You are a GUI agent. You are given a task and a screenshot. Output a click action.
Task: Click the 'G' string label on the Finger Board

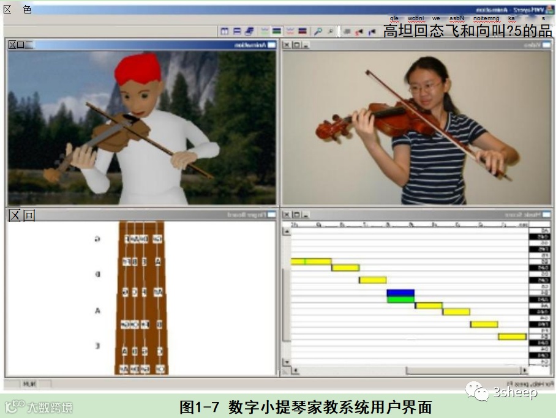coord(97,239)
